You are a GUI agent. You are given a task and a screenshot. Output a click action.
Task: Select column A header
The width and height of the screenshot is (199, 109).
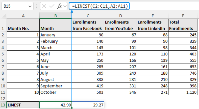[23, 16]
